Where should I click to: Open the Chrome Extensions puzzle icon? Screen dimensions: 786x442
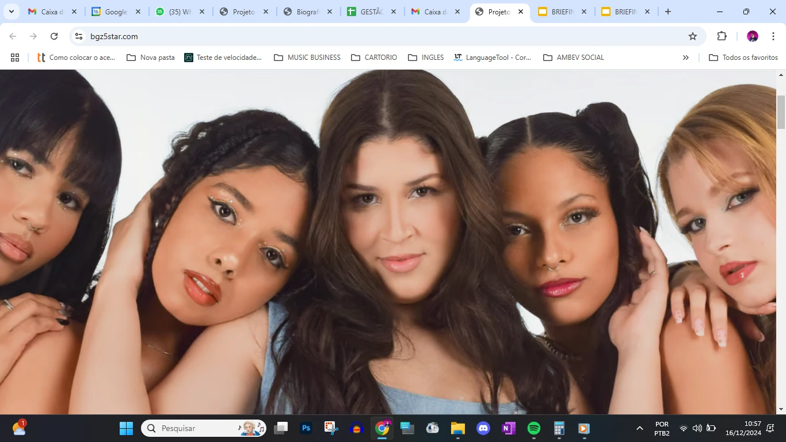[x=722, y=36]
